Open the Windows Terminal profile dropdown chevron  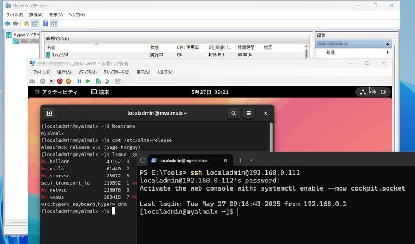(x=251, y=160)
